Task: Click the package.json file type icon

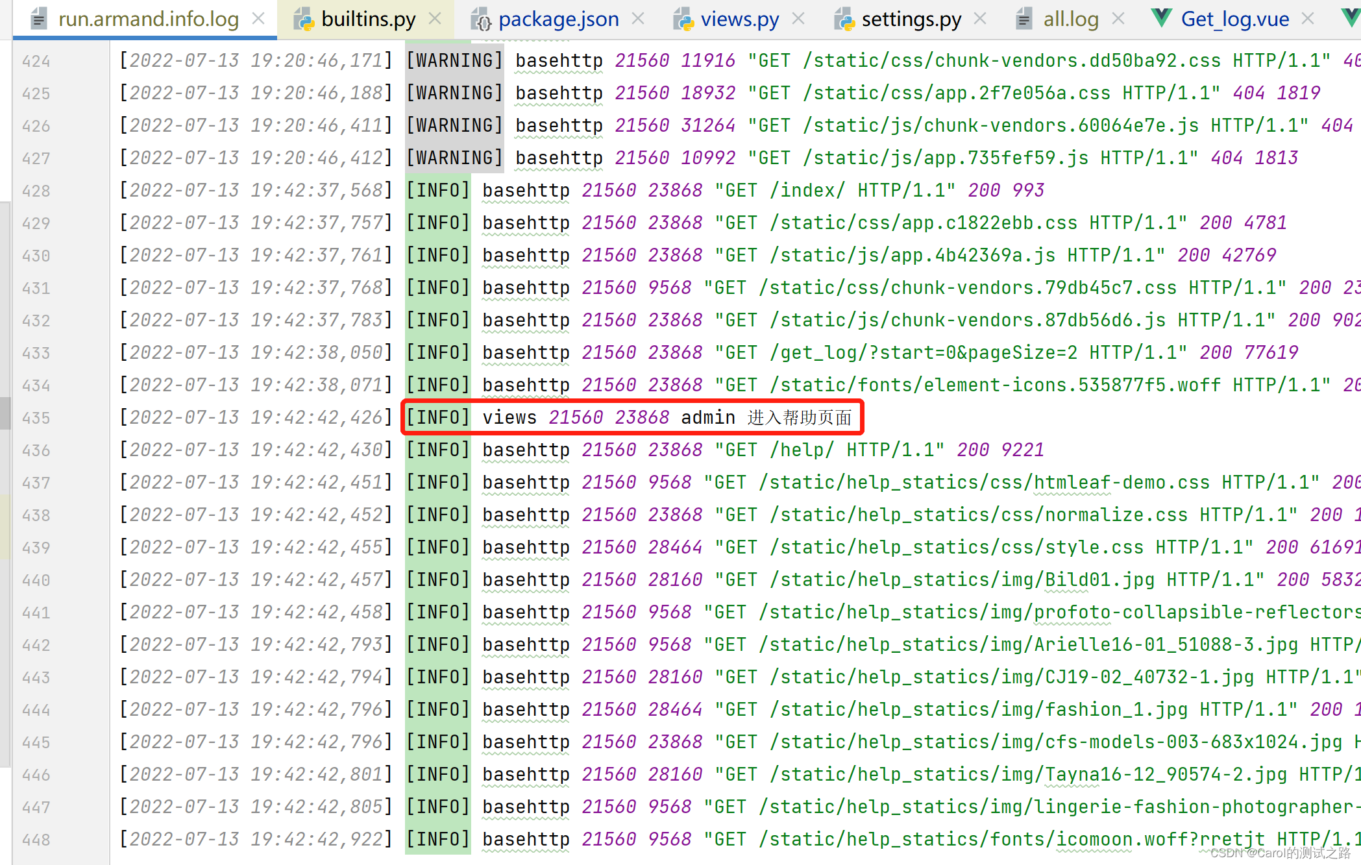Action: (x=481, y=19)
